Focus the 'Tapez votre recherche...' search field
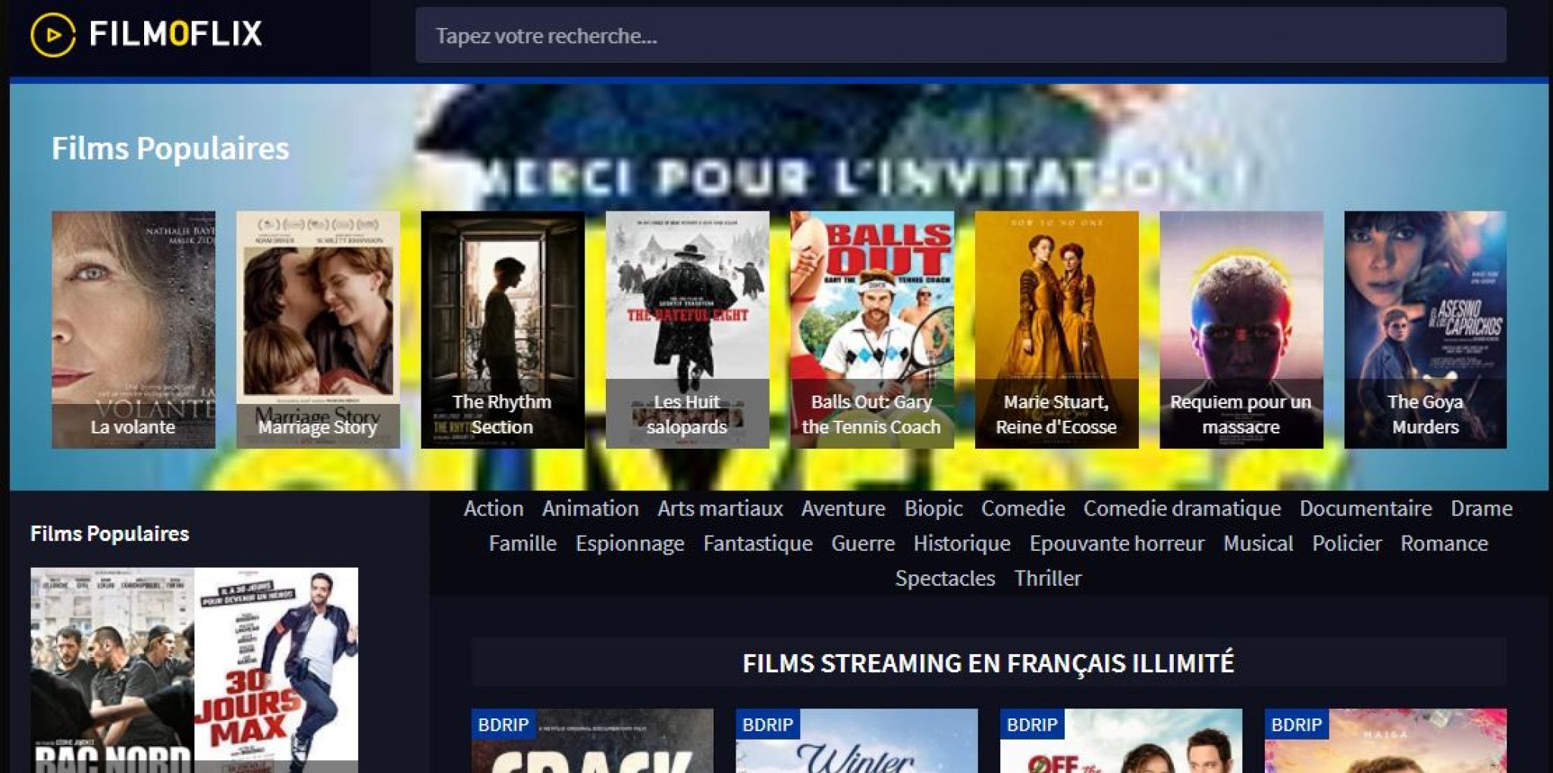 tap(961, 36)
